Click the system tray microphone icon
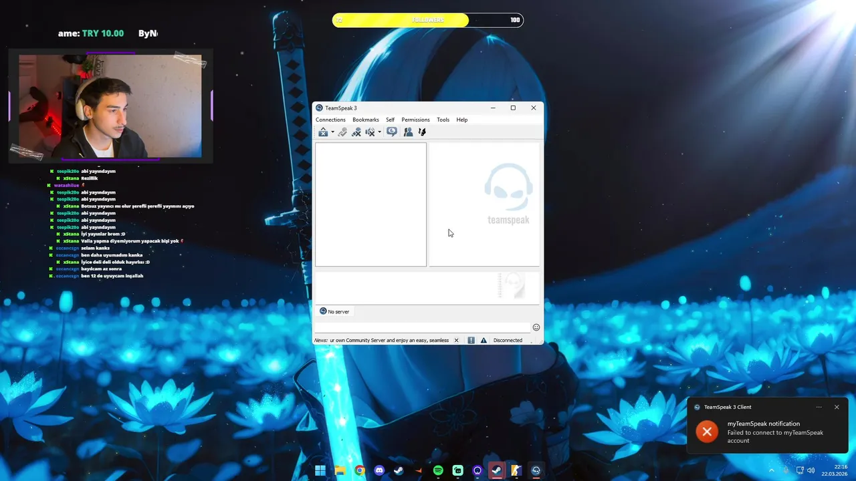The width and height of the screenshot is (856, 481). point(786,470)
